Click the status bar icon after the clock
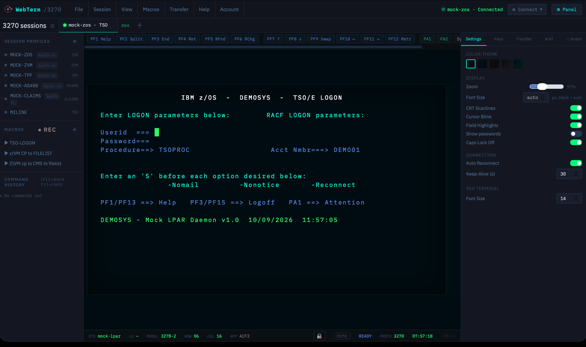The width and height of the screenshot is (586, 347). [x=447, y=336]
